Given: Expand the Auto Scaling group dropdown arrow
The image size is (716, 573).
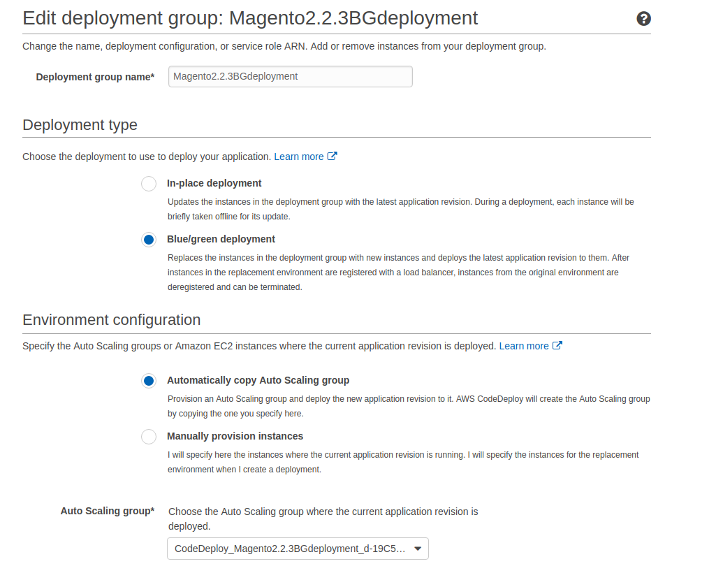Looking at the screenshot, I should 418,549.
